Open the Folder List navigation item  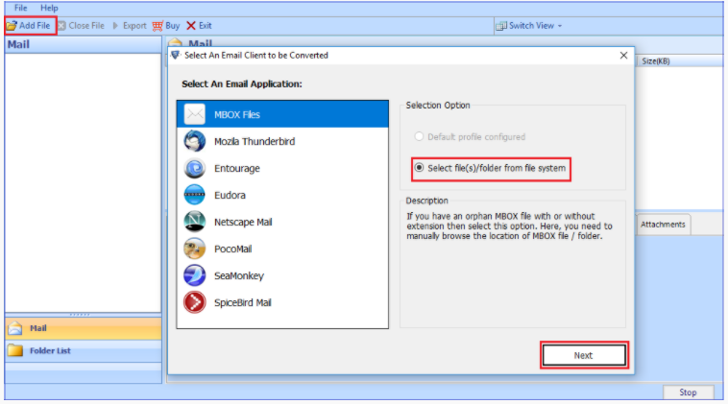click(84, 350)
